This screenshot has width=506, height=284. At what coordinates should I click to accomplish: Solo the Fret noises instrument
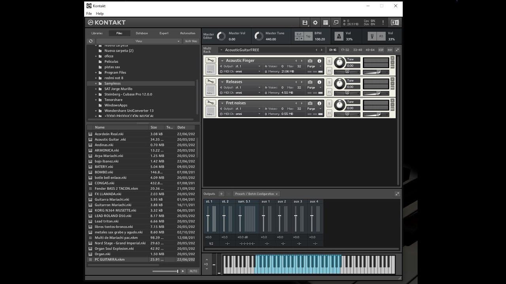point(329,104)
